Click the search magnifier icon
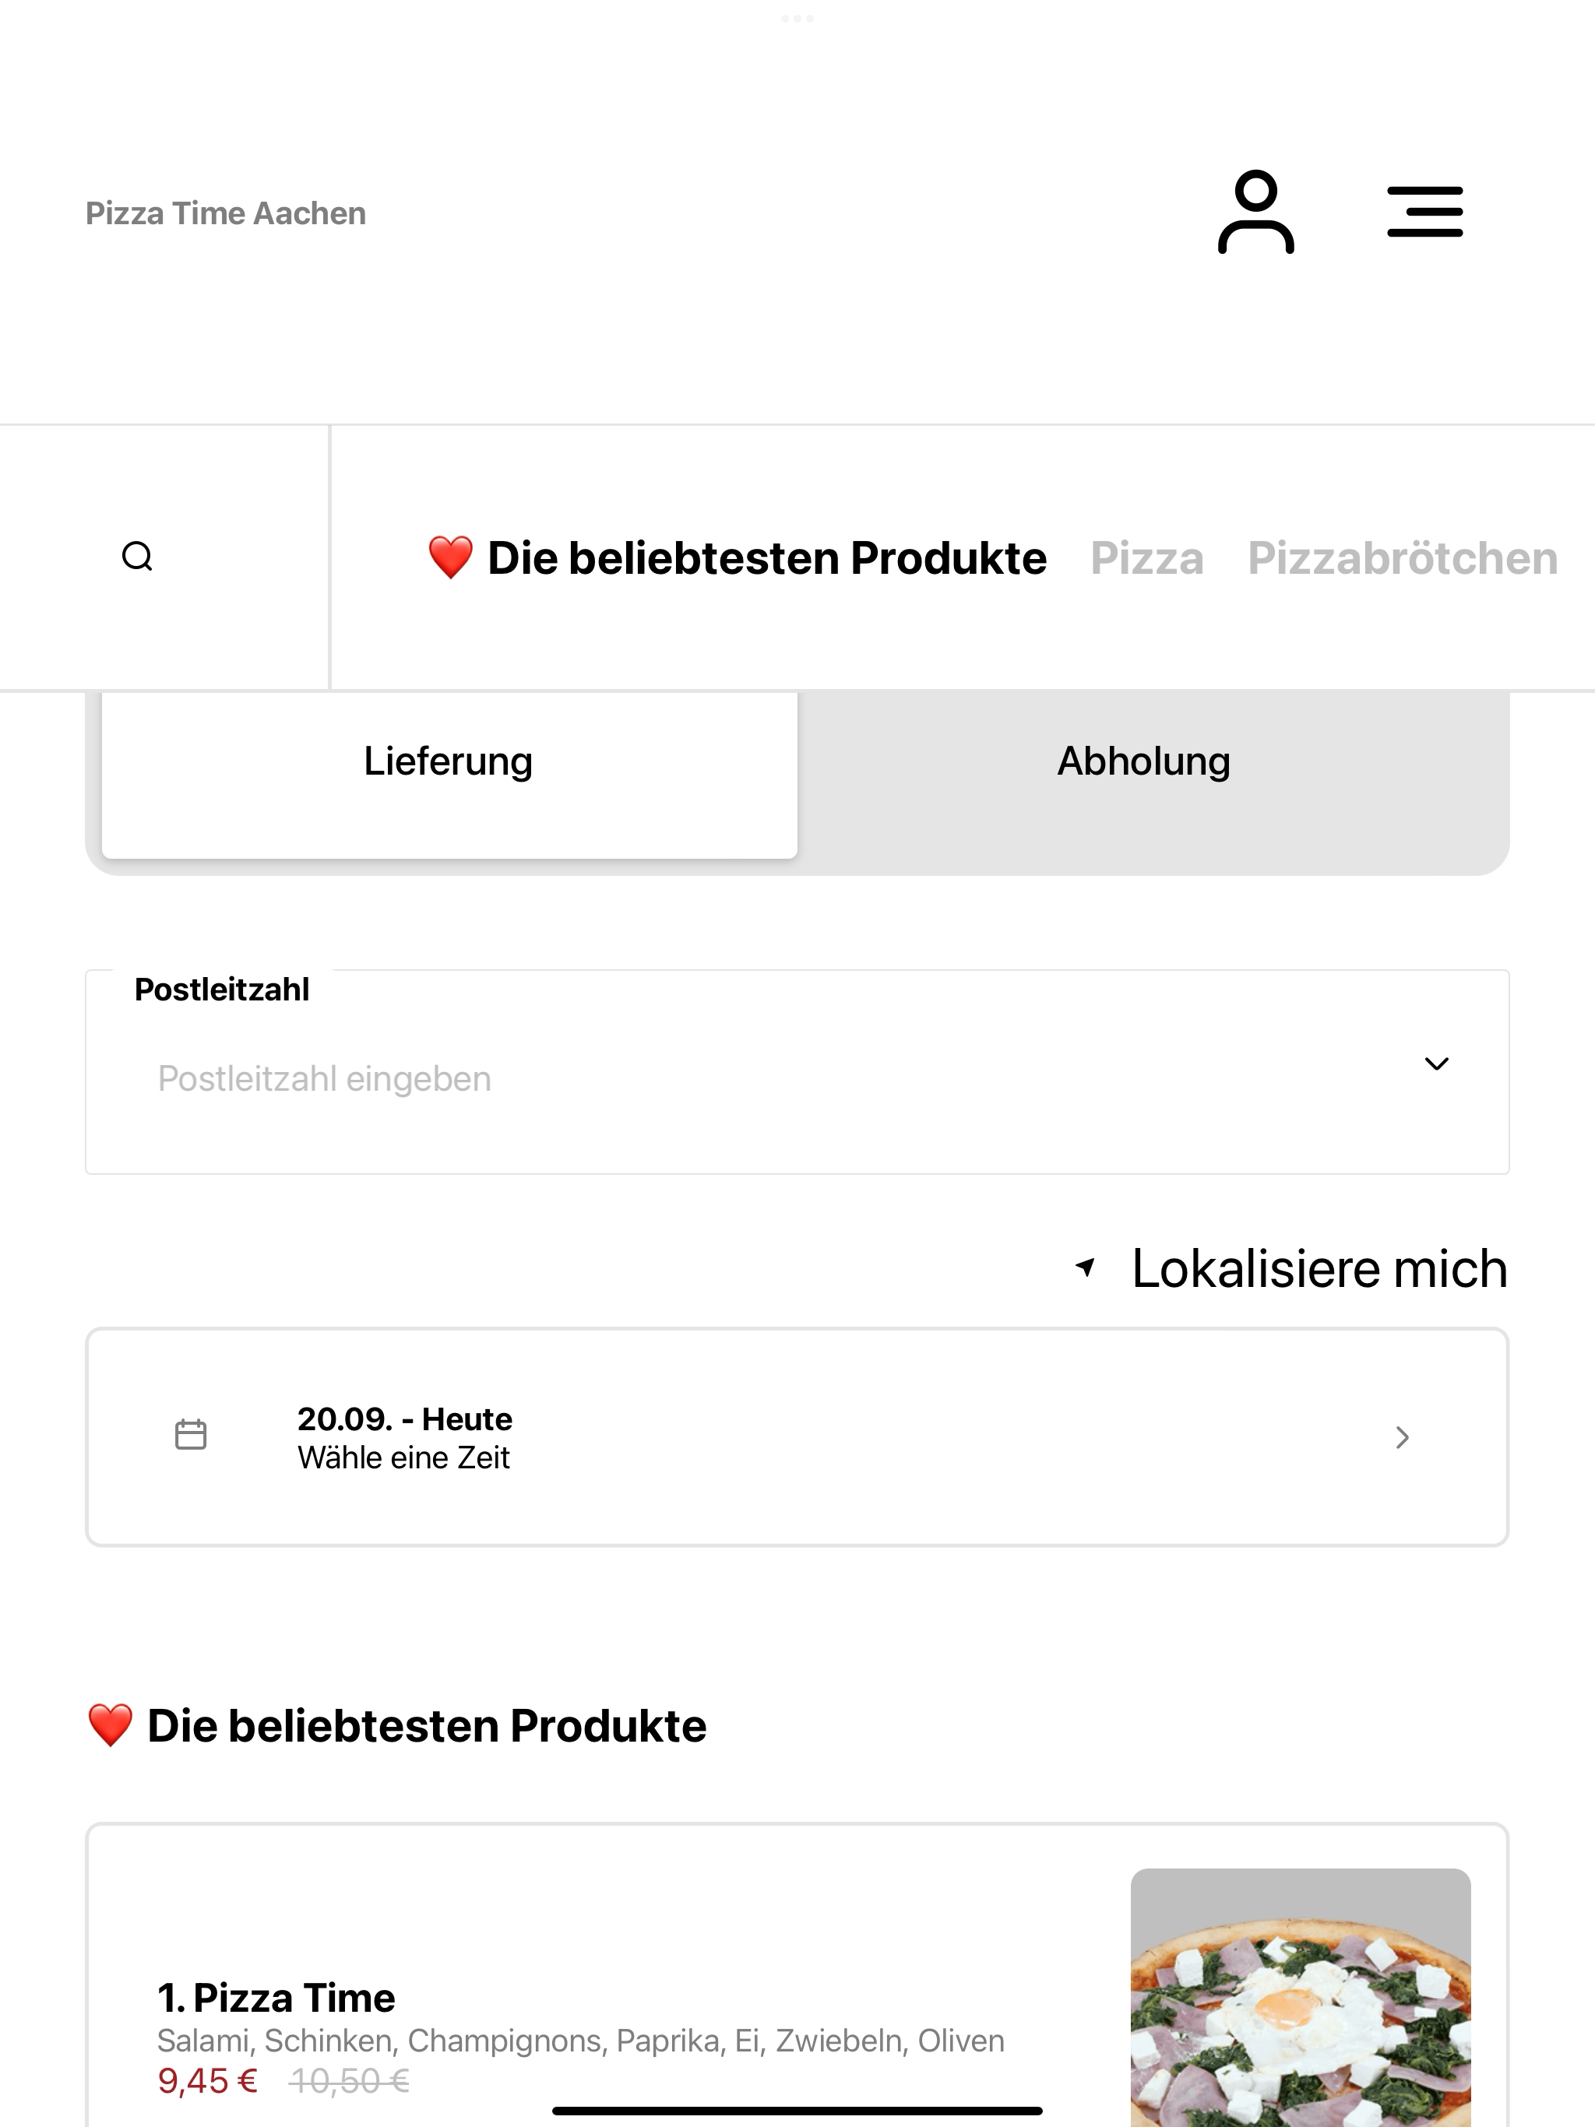1595x2127 pixels. pyautogui.click(x=138, y=557)
